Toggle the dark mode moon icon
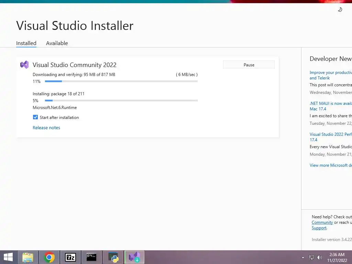Image resolution: width=352 pixels, height=264 pixels. click(x=340, y=9)
